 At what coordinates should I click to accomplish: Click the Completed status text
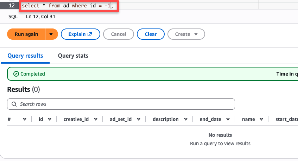(33, 74)
